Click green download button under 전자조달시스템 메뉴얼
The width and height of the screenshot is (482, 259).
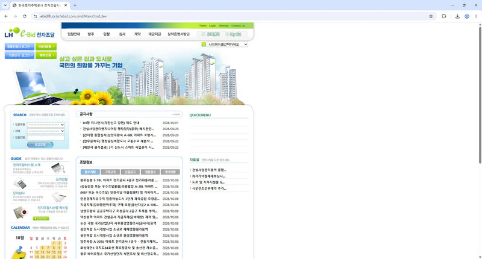coord(41,219)
